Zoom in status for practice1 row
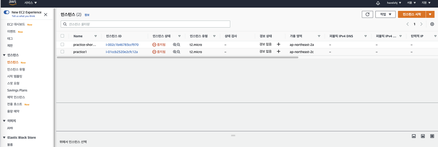The height and width of the screenshot is (147, 438). (x=175, y=52)
